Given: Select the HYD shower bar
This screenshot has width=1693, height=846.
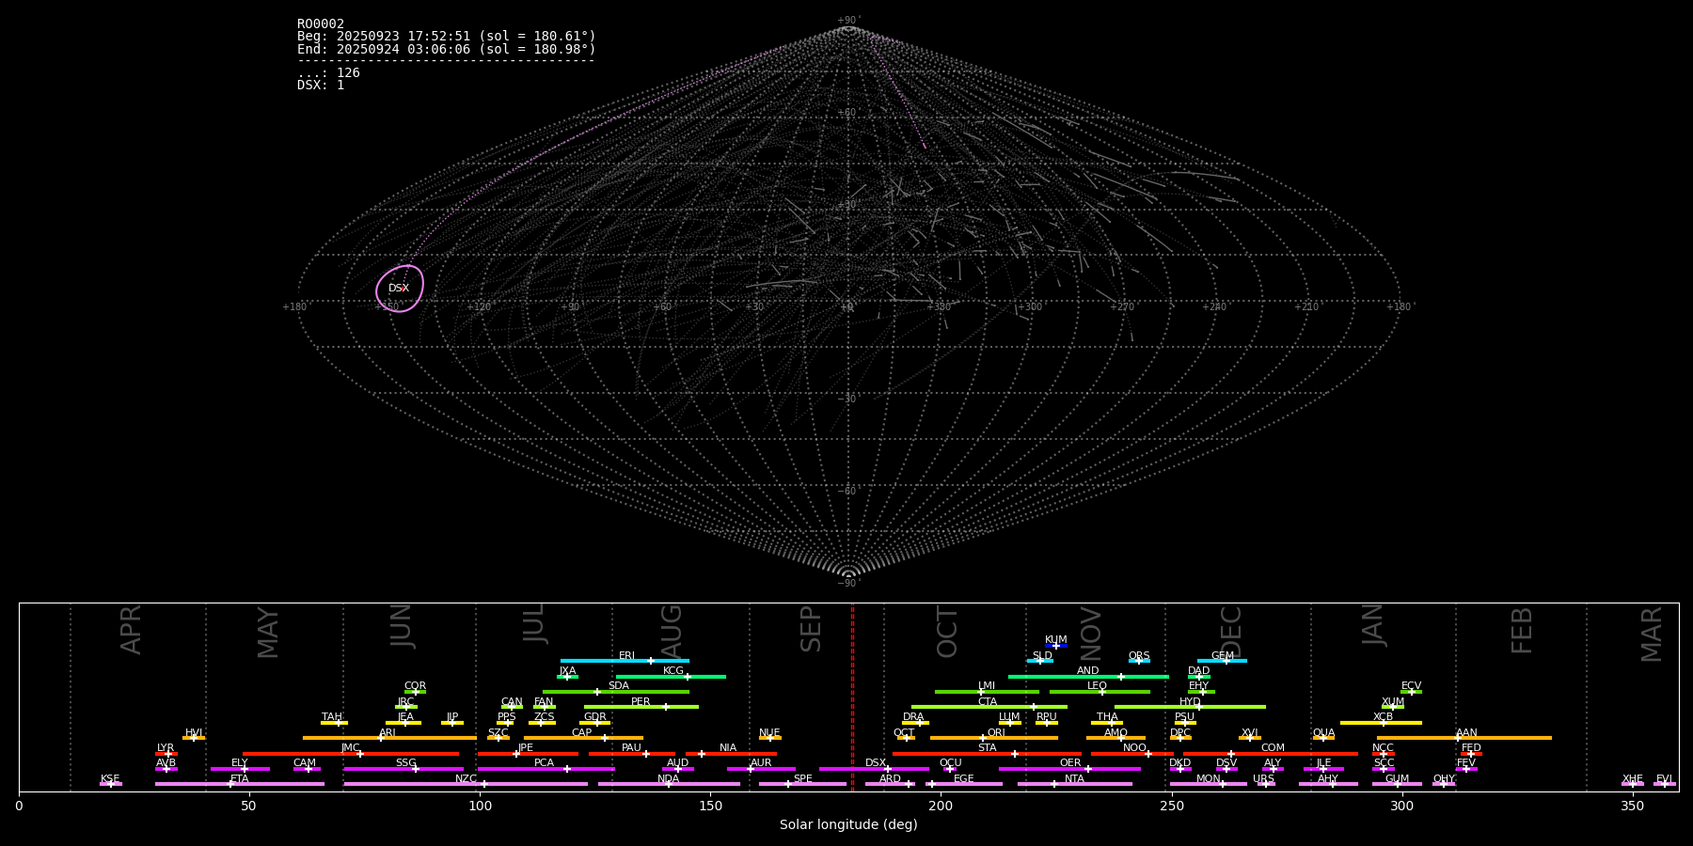Looking at the screenshot, I should (1190, 707).
